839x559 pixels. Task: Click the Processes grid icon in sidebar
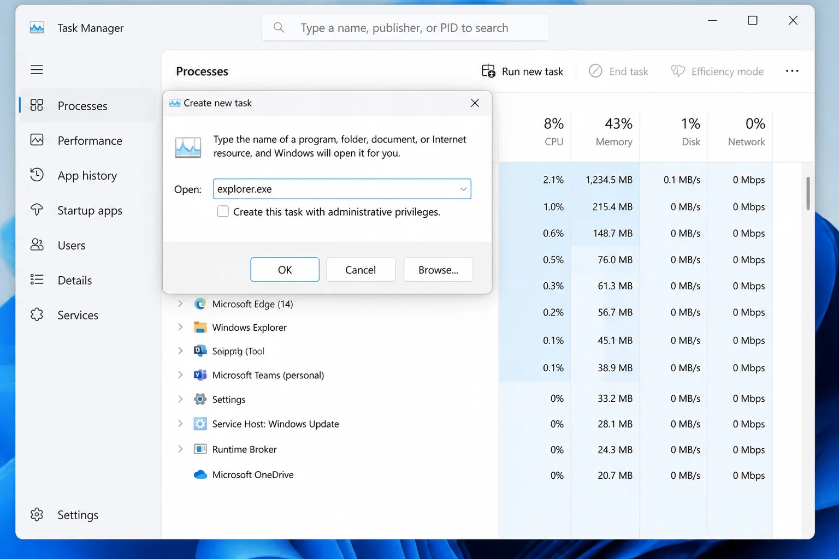37,105
